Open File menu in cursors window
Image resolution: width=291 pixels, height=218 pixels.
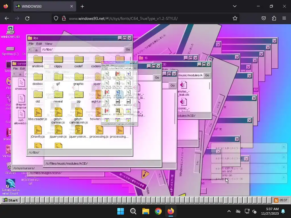pyautogui.click(x=15, y=69)
